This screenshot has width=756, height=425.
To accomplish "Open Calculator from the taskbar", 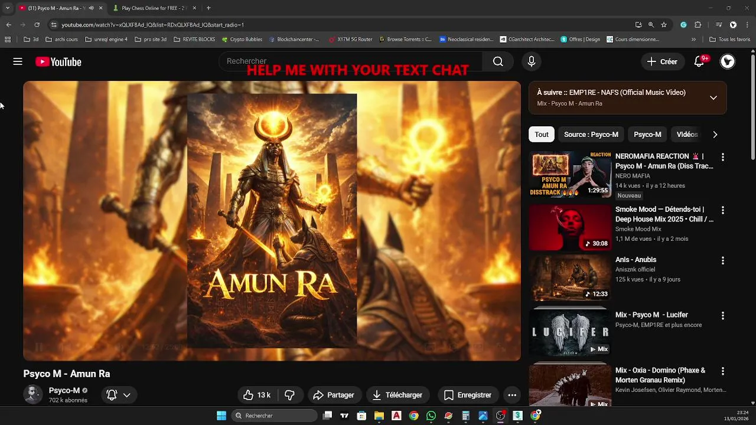I will click(x=465, y=416).
